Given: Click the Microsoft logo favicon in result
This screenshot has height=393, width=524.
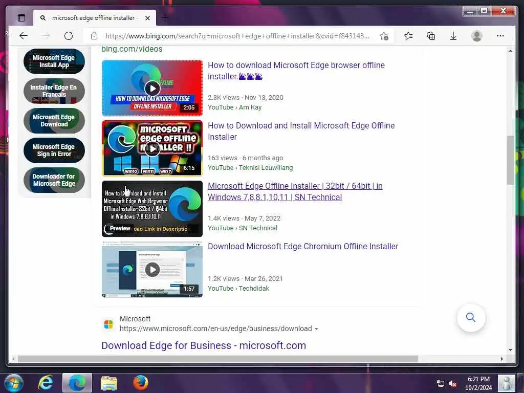Looking at the screenshot, I should point(108,324).
